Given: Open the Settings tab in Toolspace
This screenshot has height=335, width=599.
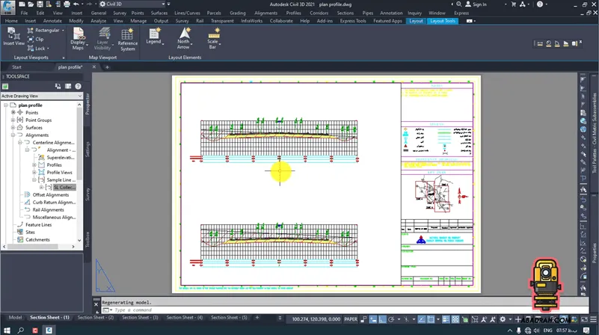Looking at the screenshot, I should (87, 149).
